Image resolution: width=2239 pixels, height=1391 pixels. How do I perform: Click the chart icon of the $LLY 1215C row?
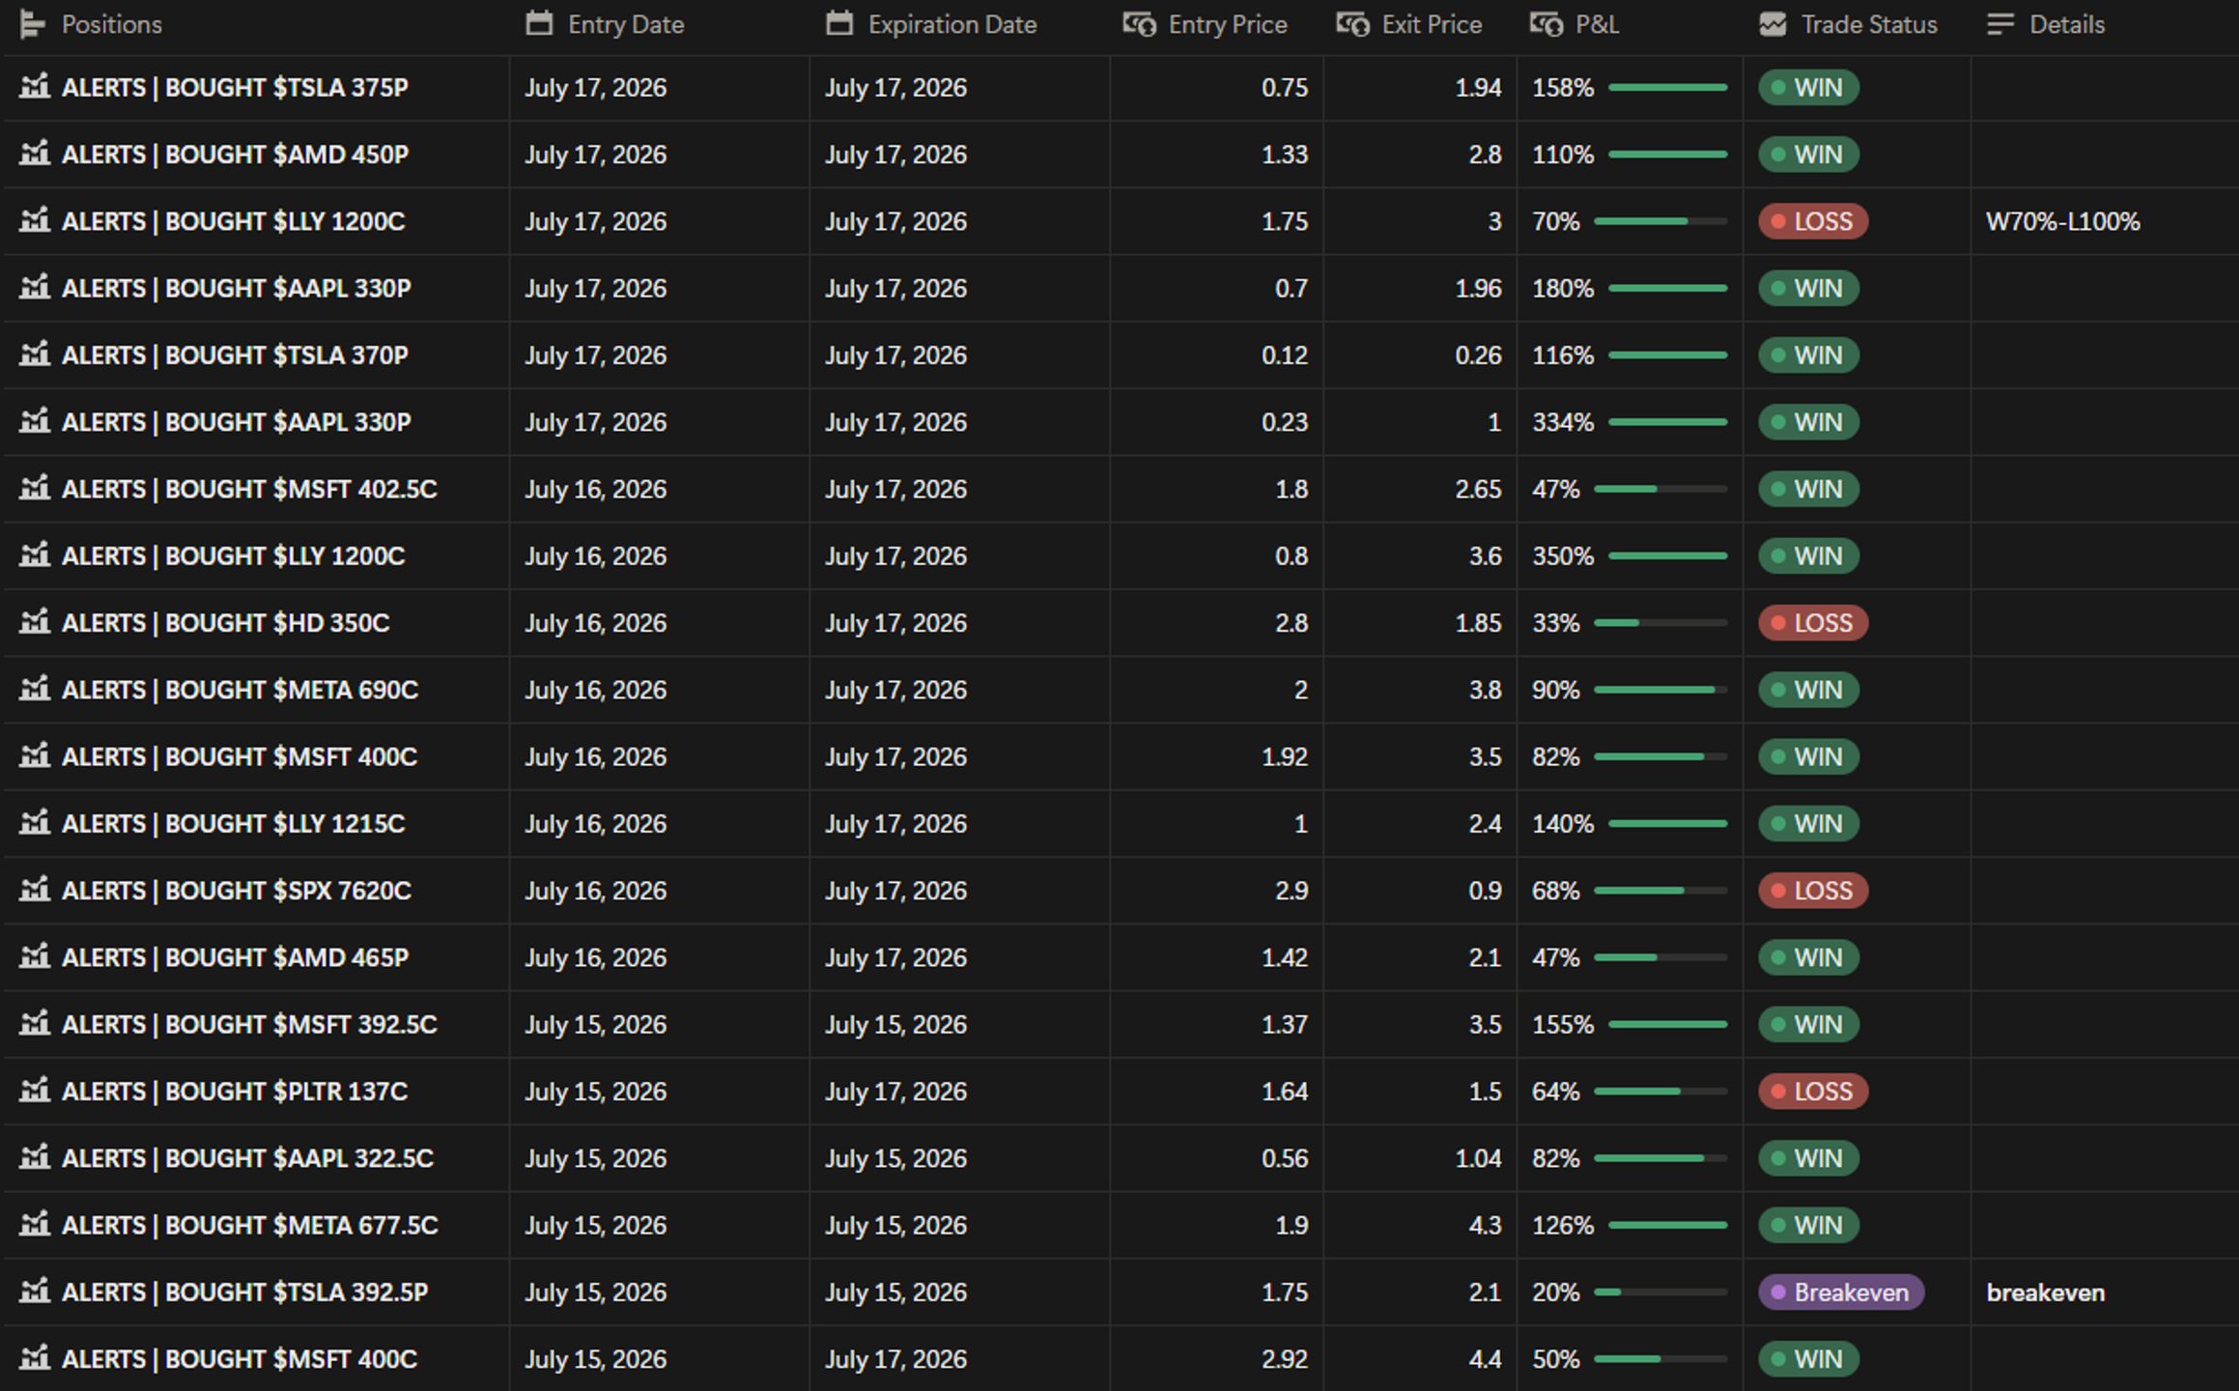[x=35, y=823]
